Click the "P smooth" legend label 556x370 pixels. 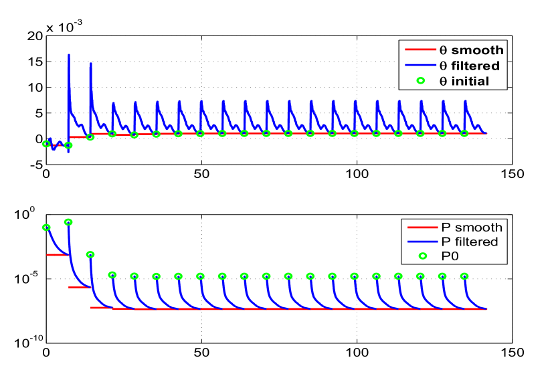[472, 227]
